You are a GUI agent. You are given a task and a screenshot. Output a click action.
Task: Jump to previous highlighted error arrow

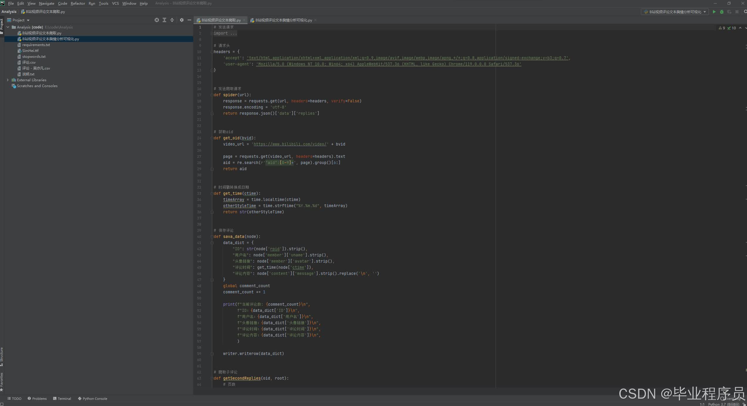click(740, 28)
